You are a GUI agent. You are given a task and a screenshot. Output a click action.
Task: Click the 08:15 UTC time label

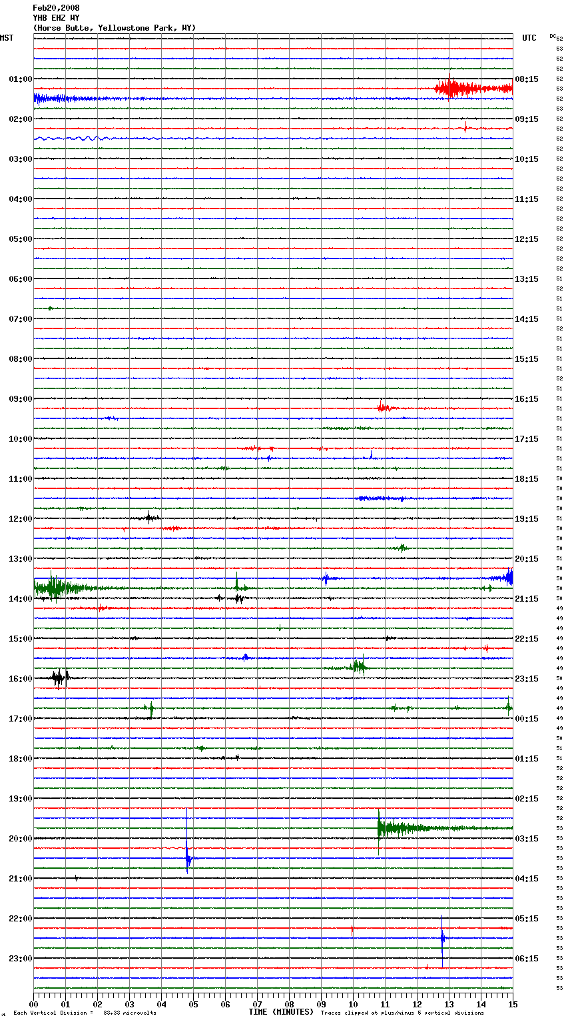(x=527, y=79)
